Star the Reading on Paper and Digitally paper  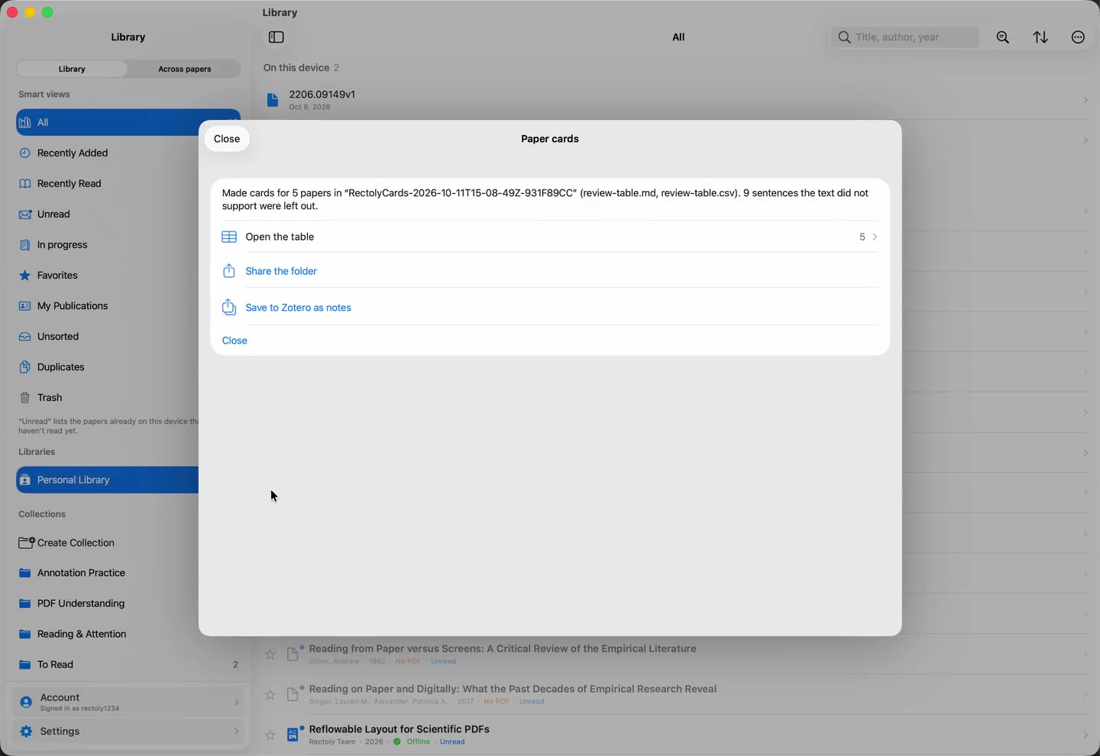coord(270,695)
